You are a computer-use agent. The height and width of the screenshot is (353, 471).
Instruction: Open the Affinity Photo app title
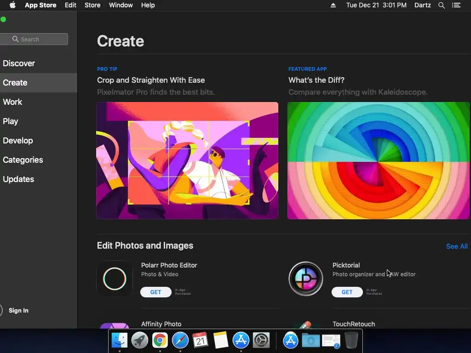161,324
